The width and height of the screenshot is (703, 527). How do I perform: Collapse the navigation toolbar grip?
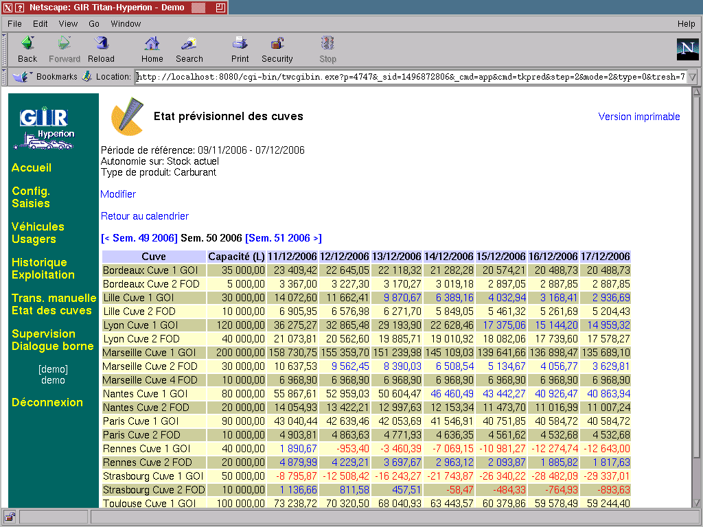click(4, 49)
